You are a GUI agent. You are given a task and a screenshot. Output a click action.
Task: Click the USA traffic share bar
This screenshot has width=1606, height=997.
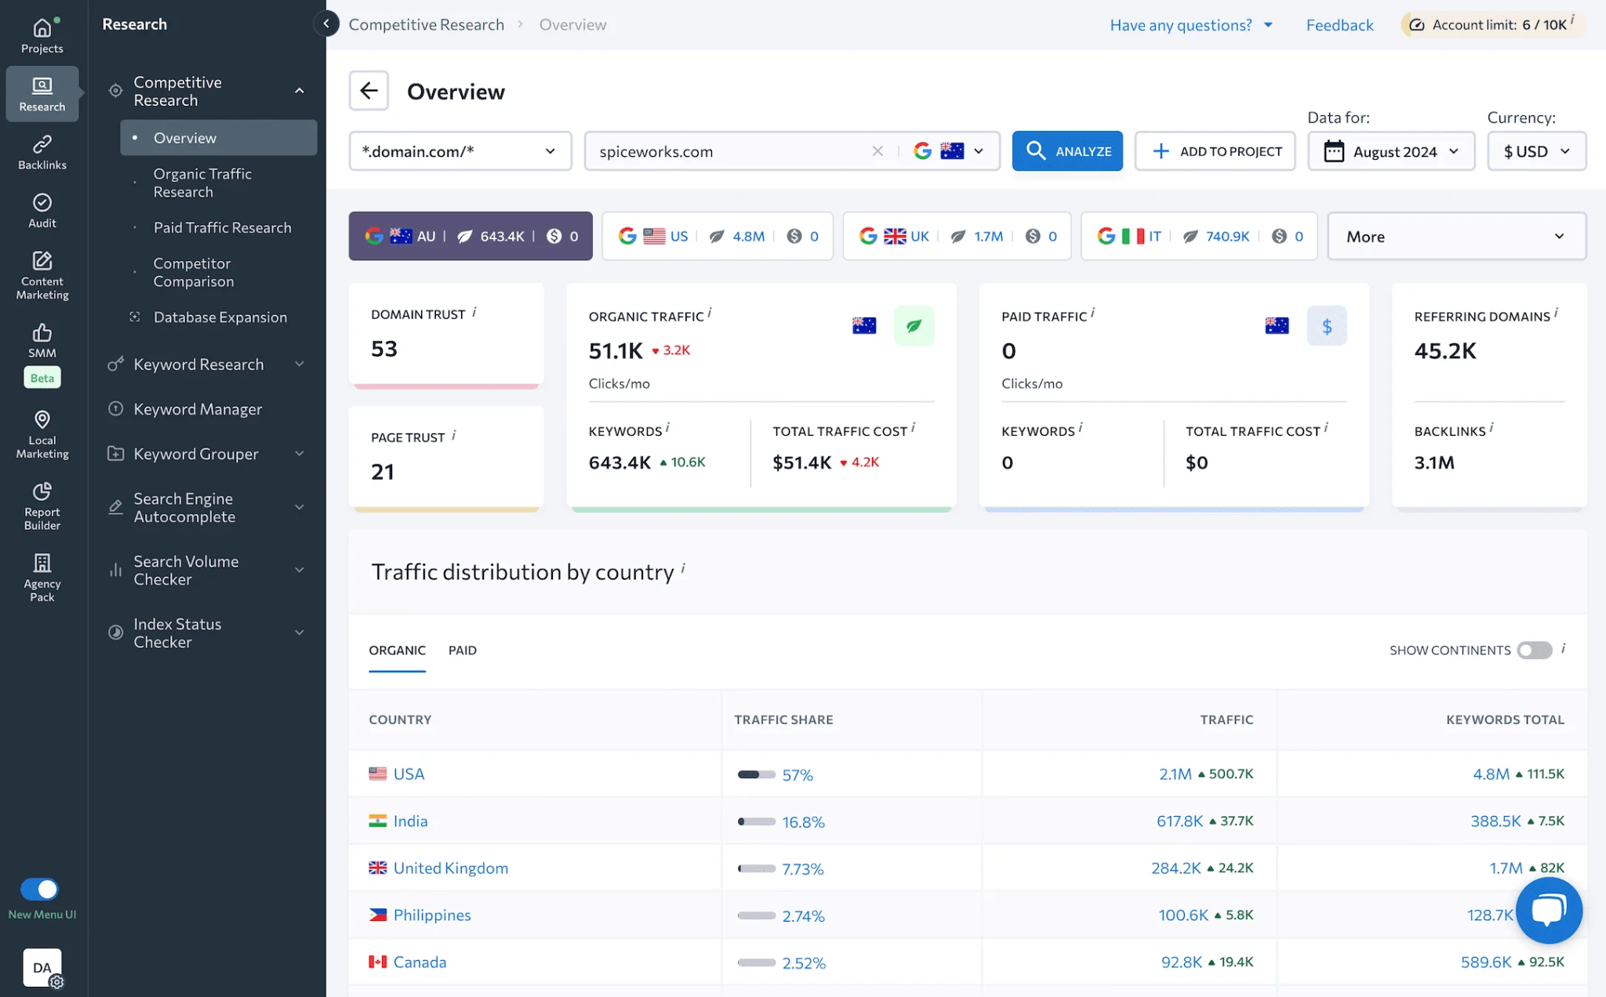point(756,774)
